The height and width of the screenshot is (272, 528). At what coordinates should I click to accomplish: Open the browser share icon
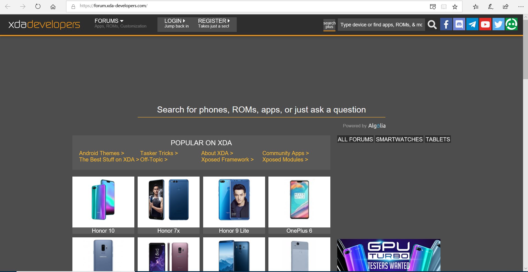505,7
